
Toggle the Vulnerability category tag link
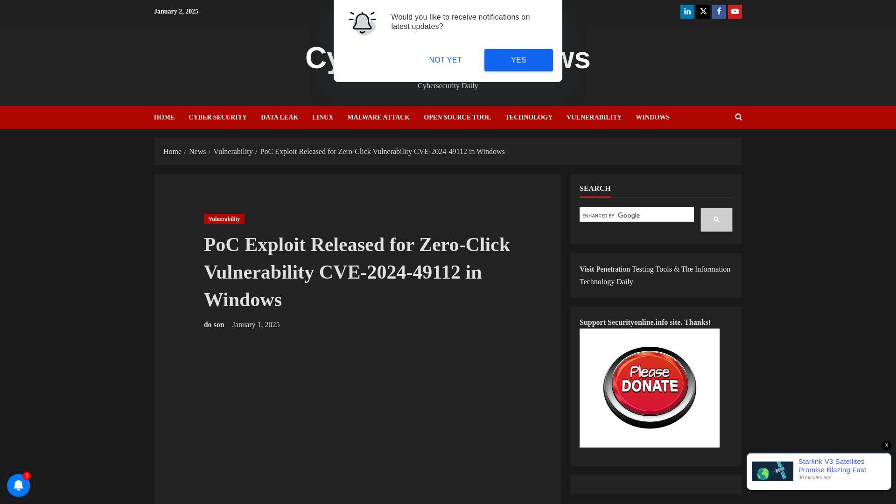pos(224,218)
